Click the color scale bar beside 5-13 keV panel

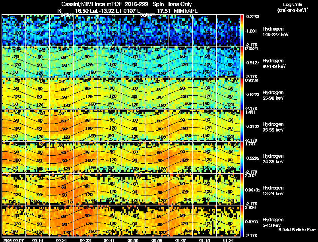(x=242, y=221)
